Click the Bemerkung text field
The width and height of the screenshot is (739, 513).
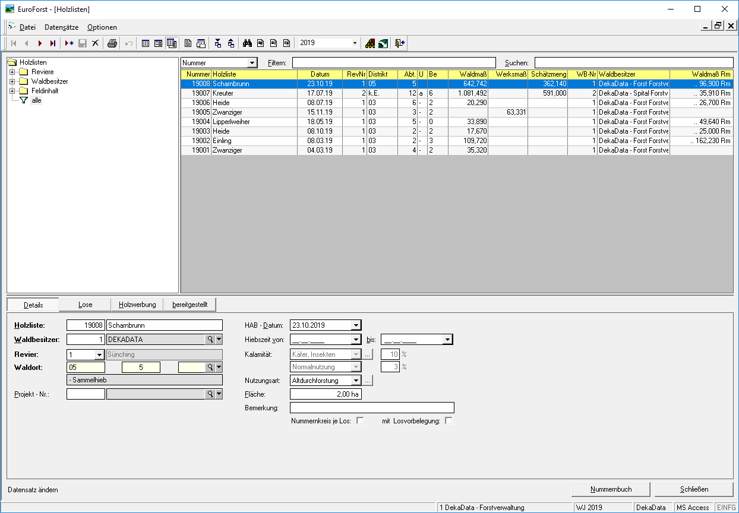point(372,408)
